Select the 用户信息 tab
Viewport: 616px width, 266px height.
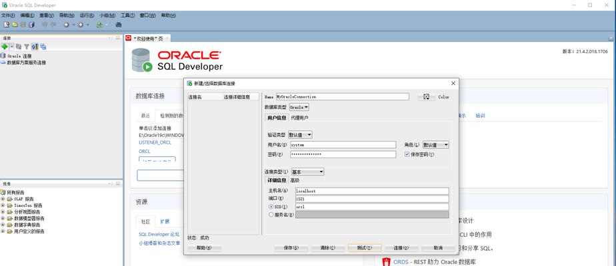pyautogui.click(x=277, y=118)
